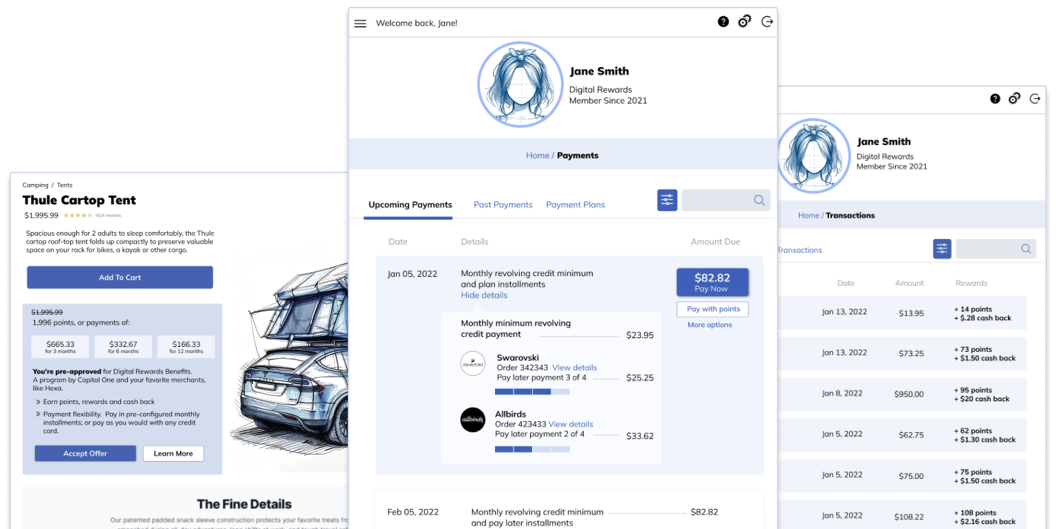The image size is (1056, 529).
Task: Open the Payment Plans tab
Action: (575, 204)
